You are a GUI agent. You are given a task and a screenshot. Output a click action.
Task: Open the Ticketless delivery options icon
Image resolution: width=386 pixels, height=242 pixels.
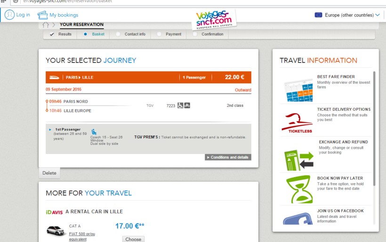click(x=297, y=122)
